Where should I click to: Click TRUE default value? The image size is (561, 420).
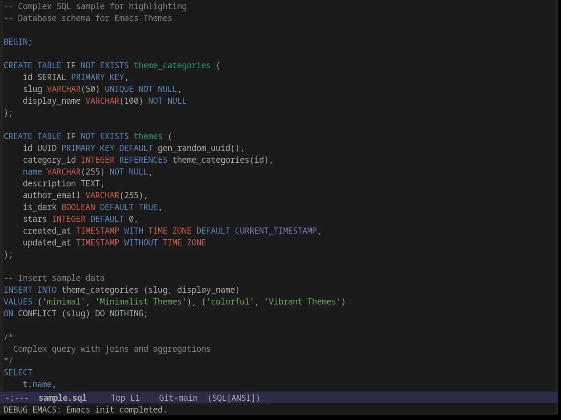point(148,207)
